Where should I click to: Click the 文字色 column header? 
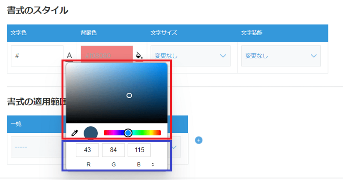(x=19, y=33)
